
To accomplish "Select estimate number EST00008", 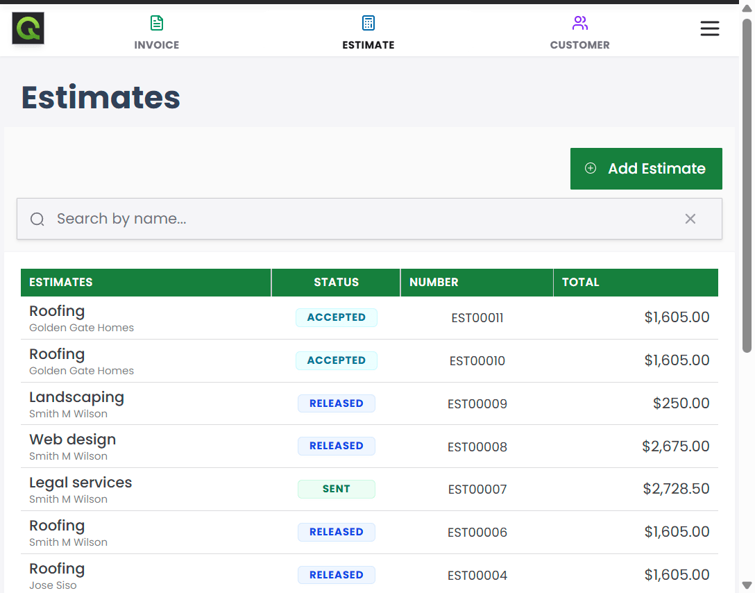I will pyautogui.click(x=477, y=447).
